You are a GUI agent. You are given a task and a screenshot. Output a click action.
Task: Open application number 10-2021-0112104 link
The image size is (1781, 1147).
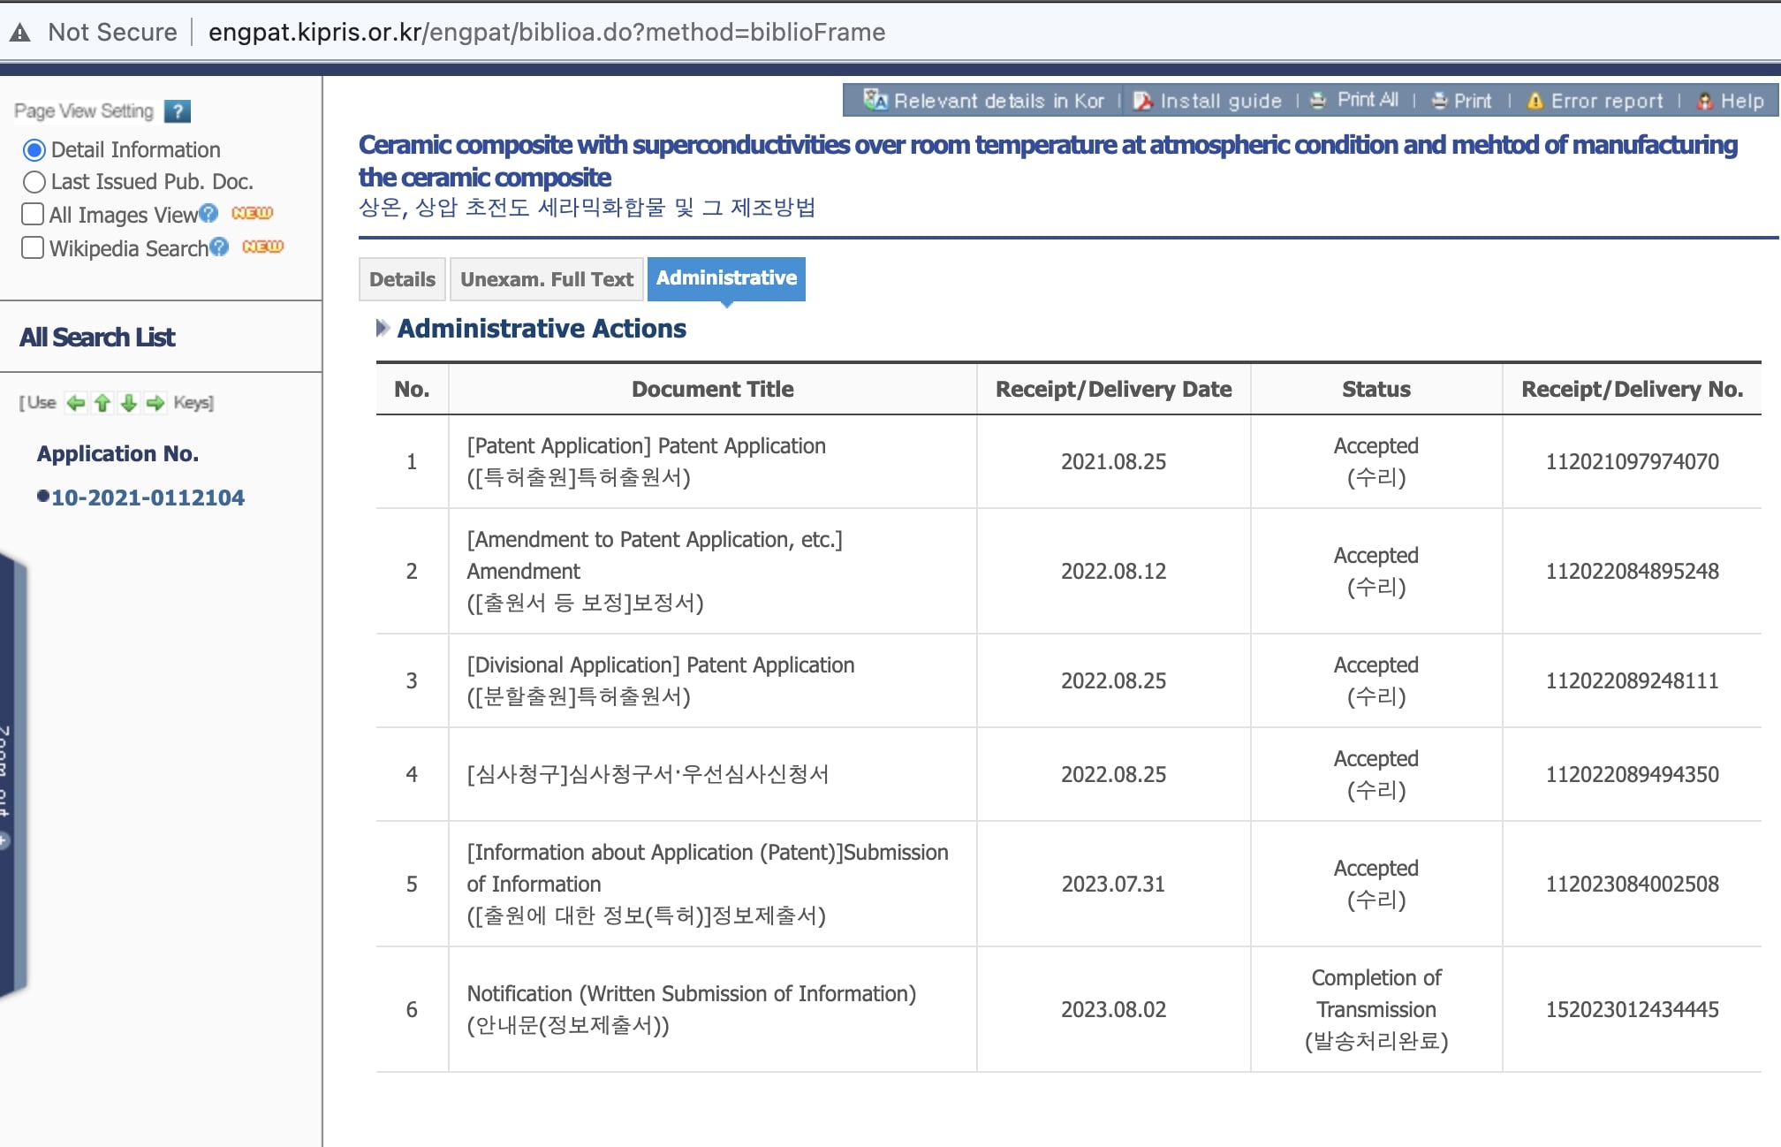point(148,498)
